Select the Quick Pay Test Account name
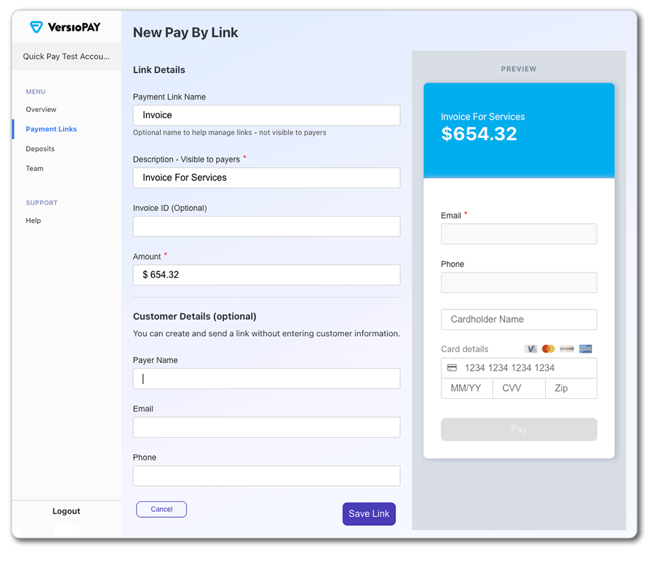Viewport: 669px width, 564px height. pos(66,56)
